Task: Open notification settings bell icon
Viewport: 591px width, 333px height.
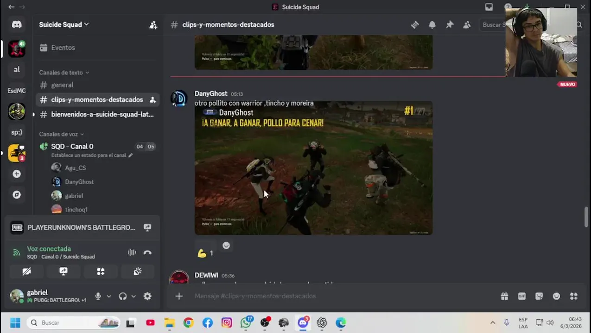Action: click(432, 25)
